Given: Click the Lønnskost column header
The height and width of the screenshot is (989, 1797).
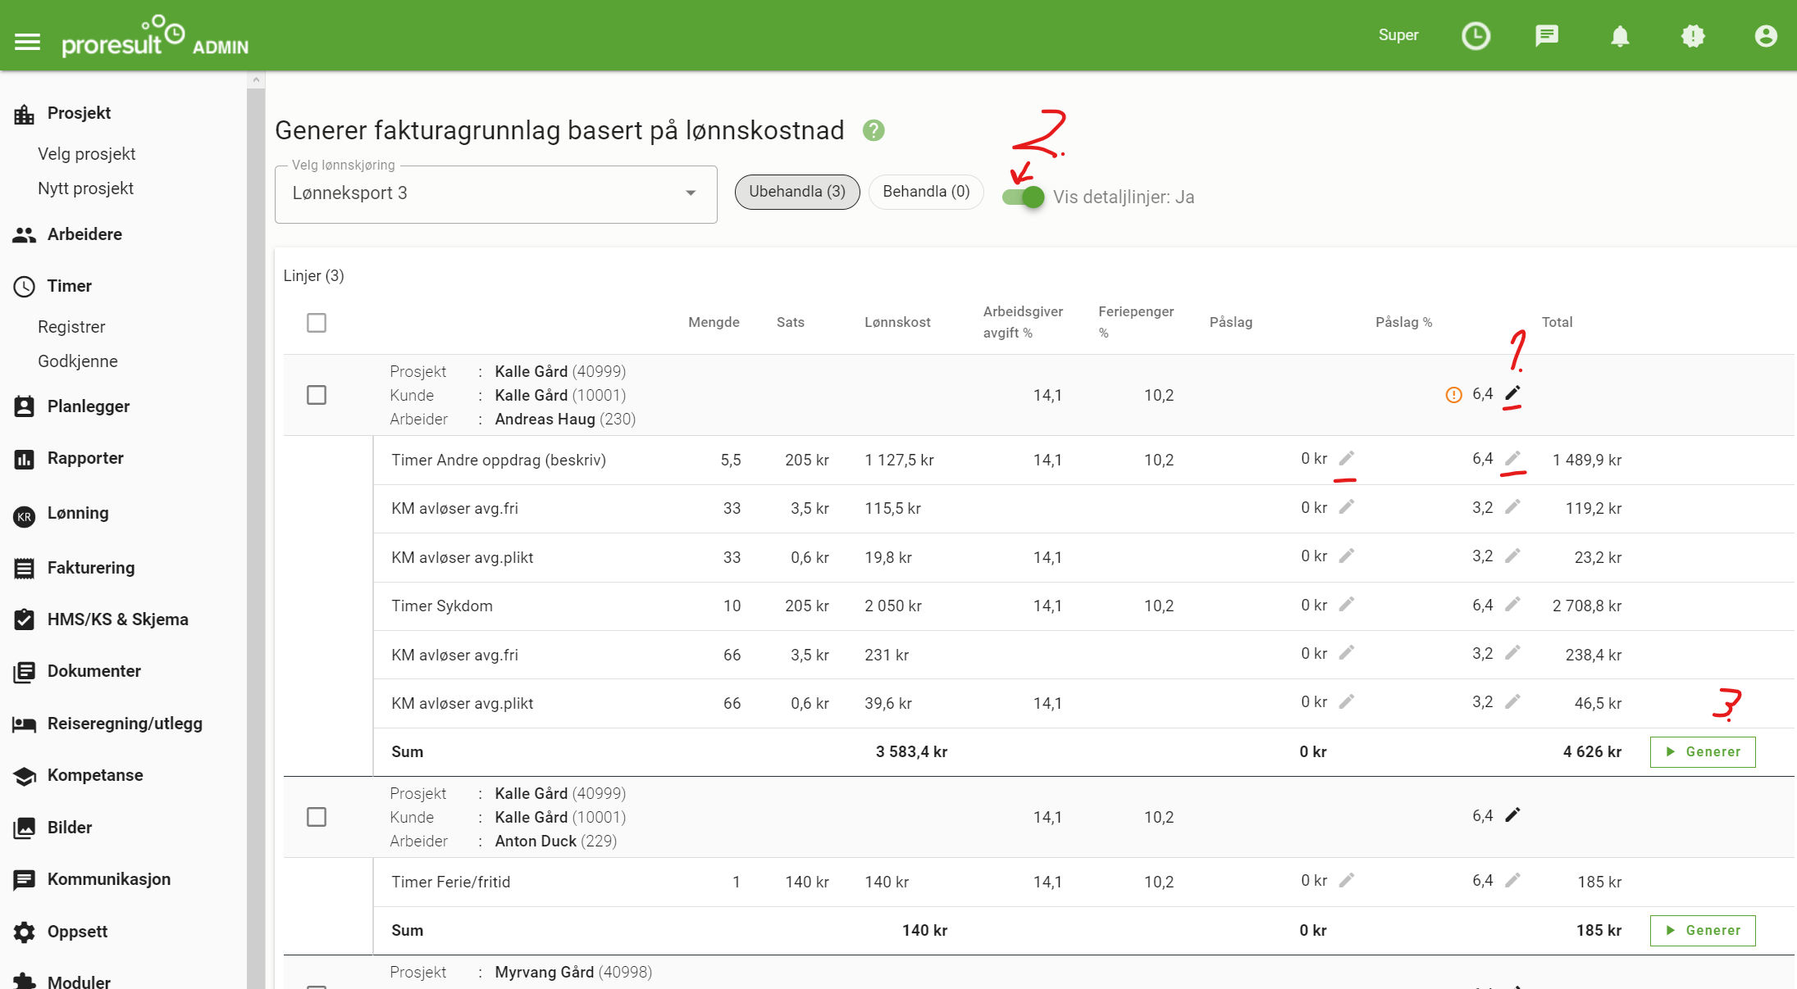Looking at the screenshot, I should [897, 322].
